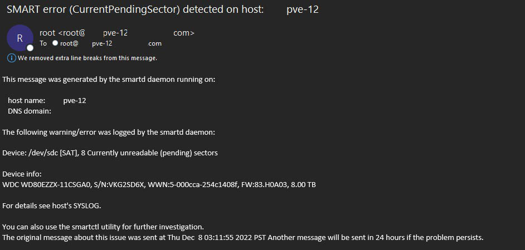Image resolution: width=525 pixels, height=250 pixels.
Task: Click the purple "R" sender avatar
Action: click(20, 37)
